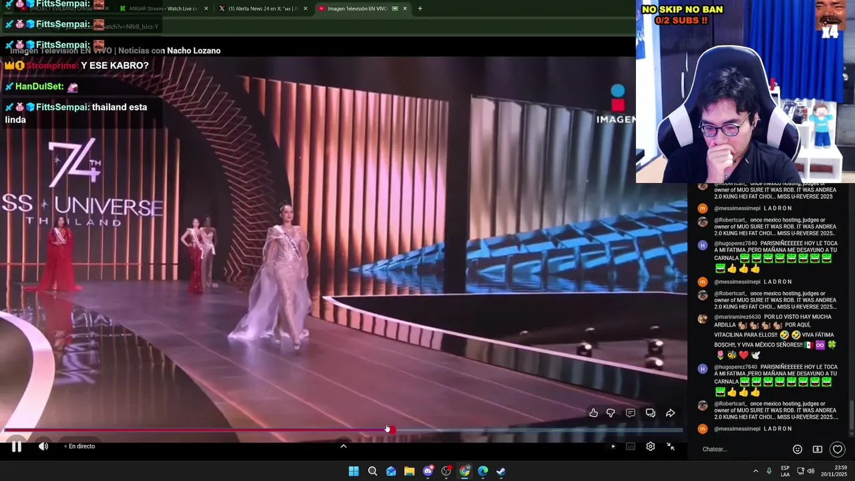Close the ANGAR Stream tab
Screen dimensions: 855x481
pyautogui.click(x=206, y=9)
